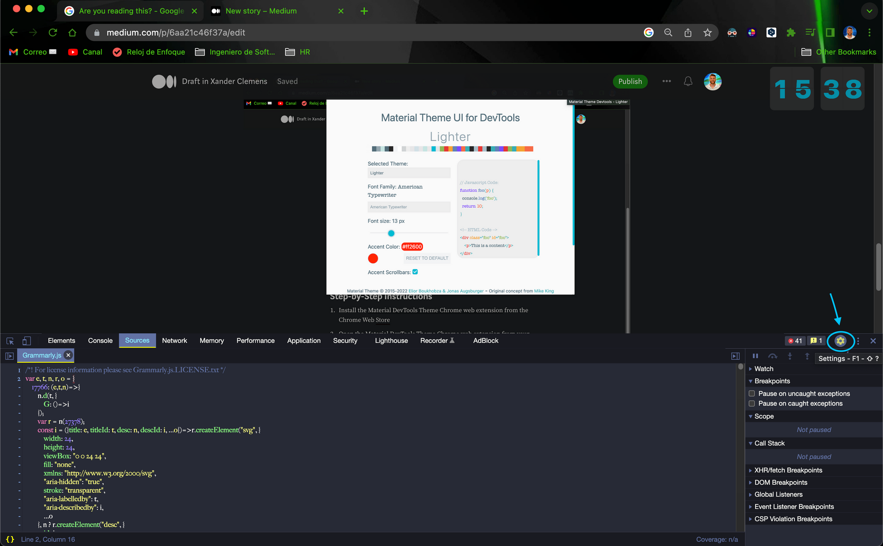Click the step over debugger icon
Viewport: 883px width, 546px height.
point(773,356)
